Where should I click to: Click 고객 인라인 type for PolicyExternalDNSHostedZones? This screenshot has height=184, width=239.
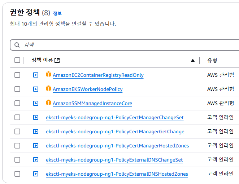click(x=220, y=174)
